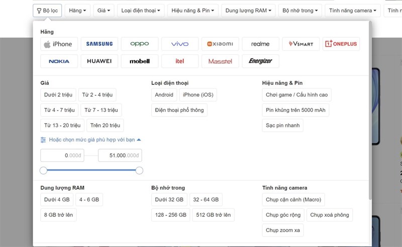The image size is (402, 247).
Task: Expand the Hãng dropdown
Action: coord(77,11)
